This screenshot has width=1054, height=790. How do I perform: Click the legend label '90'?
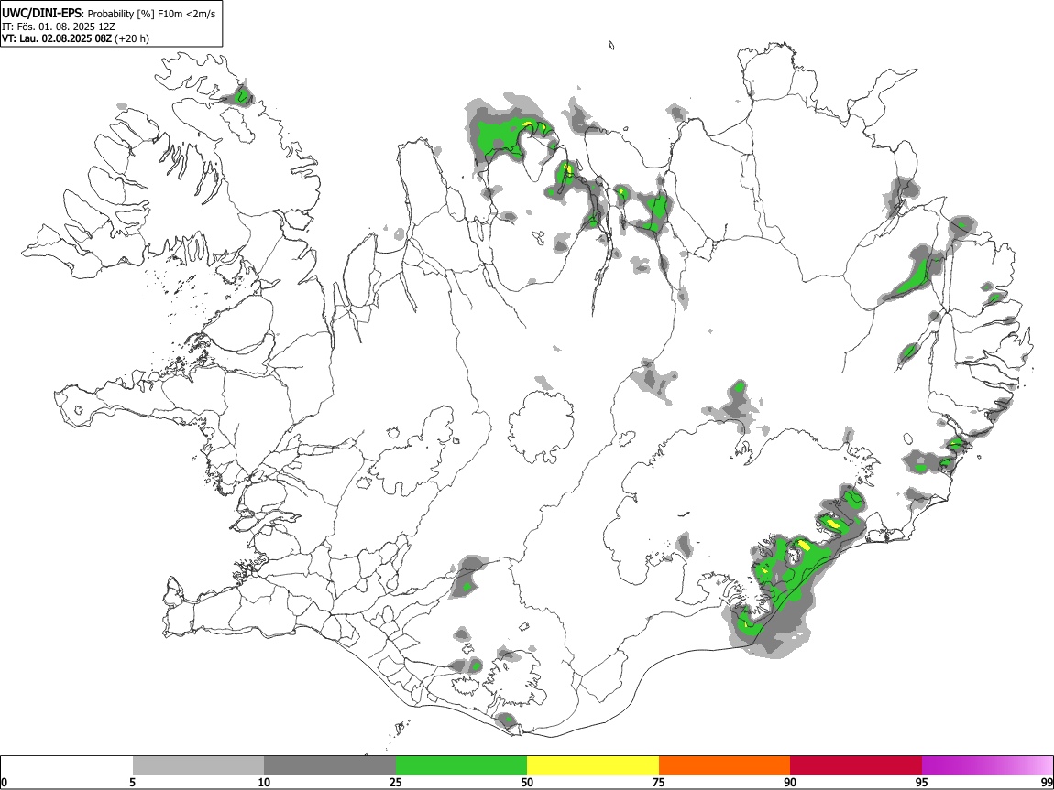point(790,782)
